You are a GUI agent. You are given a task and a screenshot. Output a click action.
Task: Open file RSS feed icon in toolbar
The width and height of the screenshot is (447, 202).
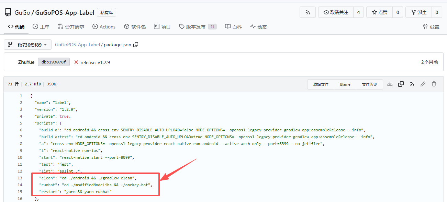(x=412, y=84)
